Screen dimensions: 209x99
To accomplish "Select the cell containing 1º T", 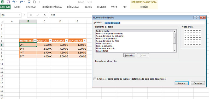I will (28, 49).
